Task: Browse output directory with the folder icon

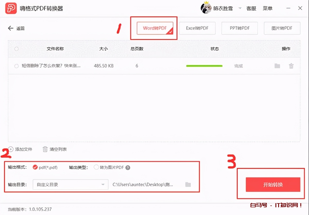Action: pos(188,184)
